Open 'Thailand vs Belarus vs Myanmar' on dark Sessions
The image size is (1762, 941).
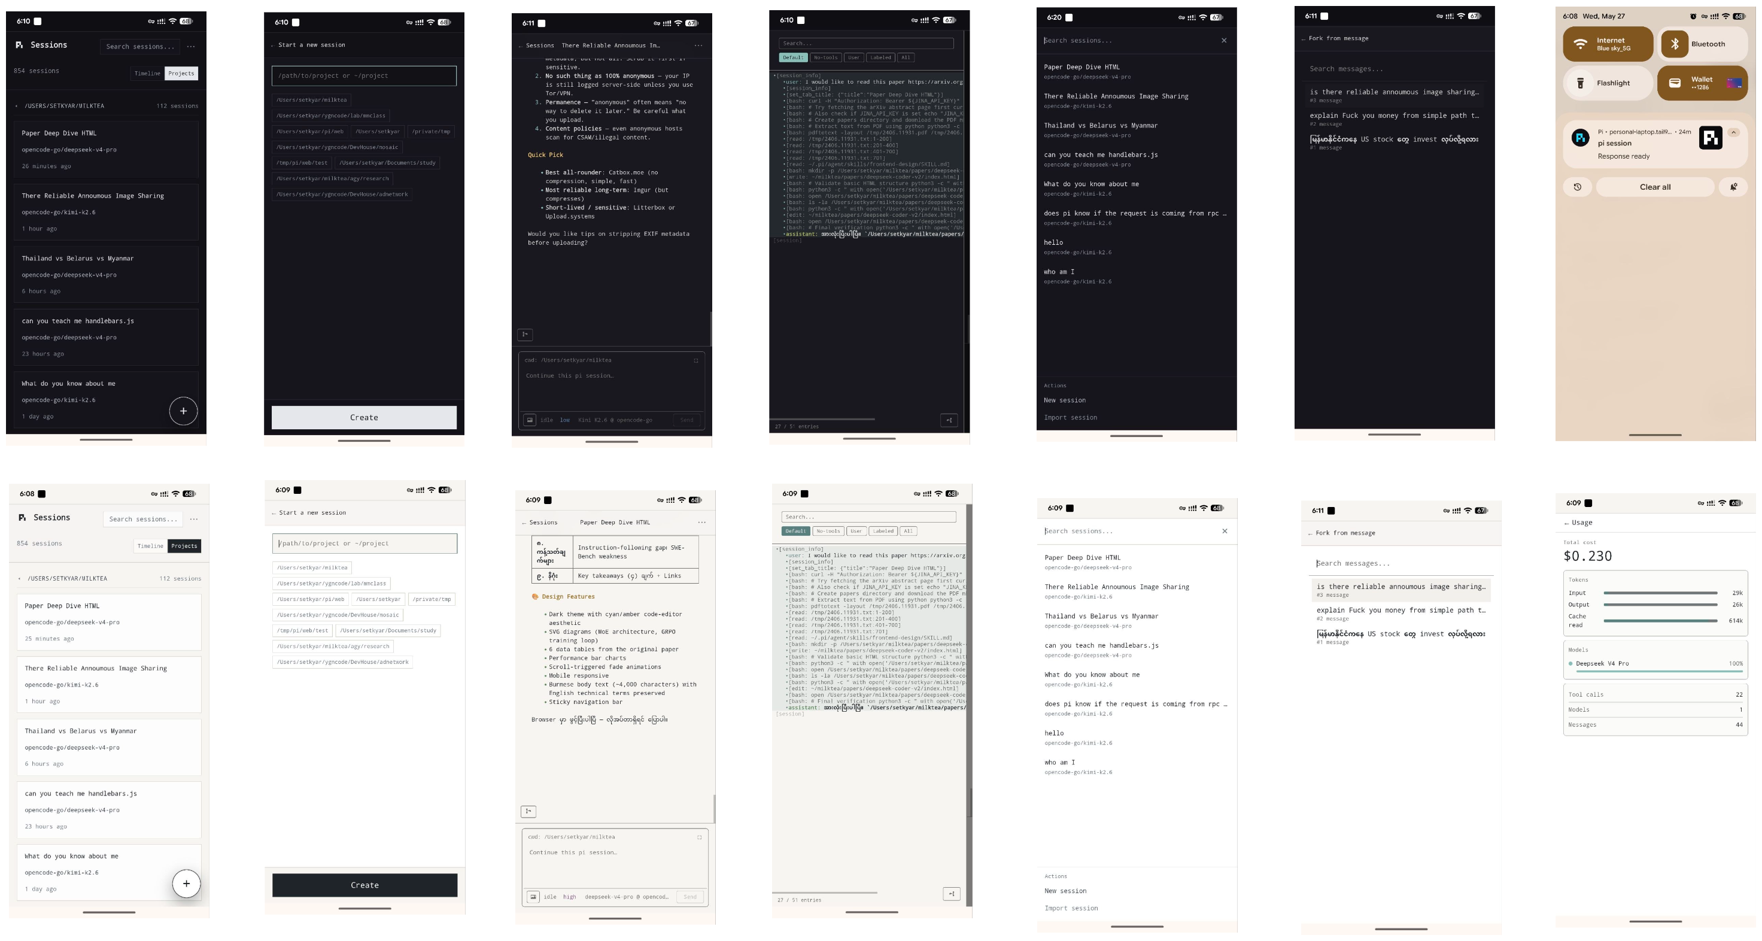click(106, 274)
